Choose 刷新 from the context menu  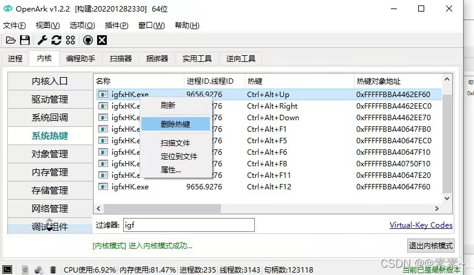coord(175,105)
